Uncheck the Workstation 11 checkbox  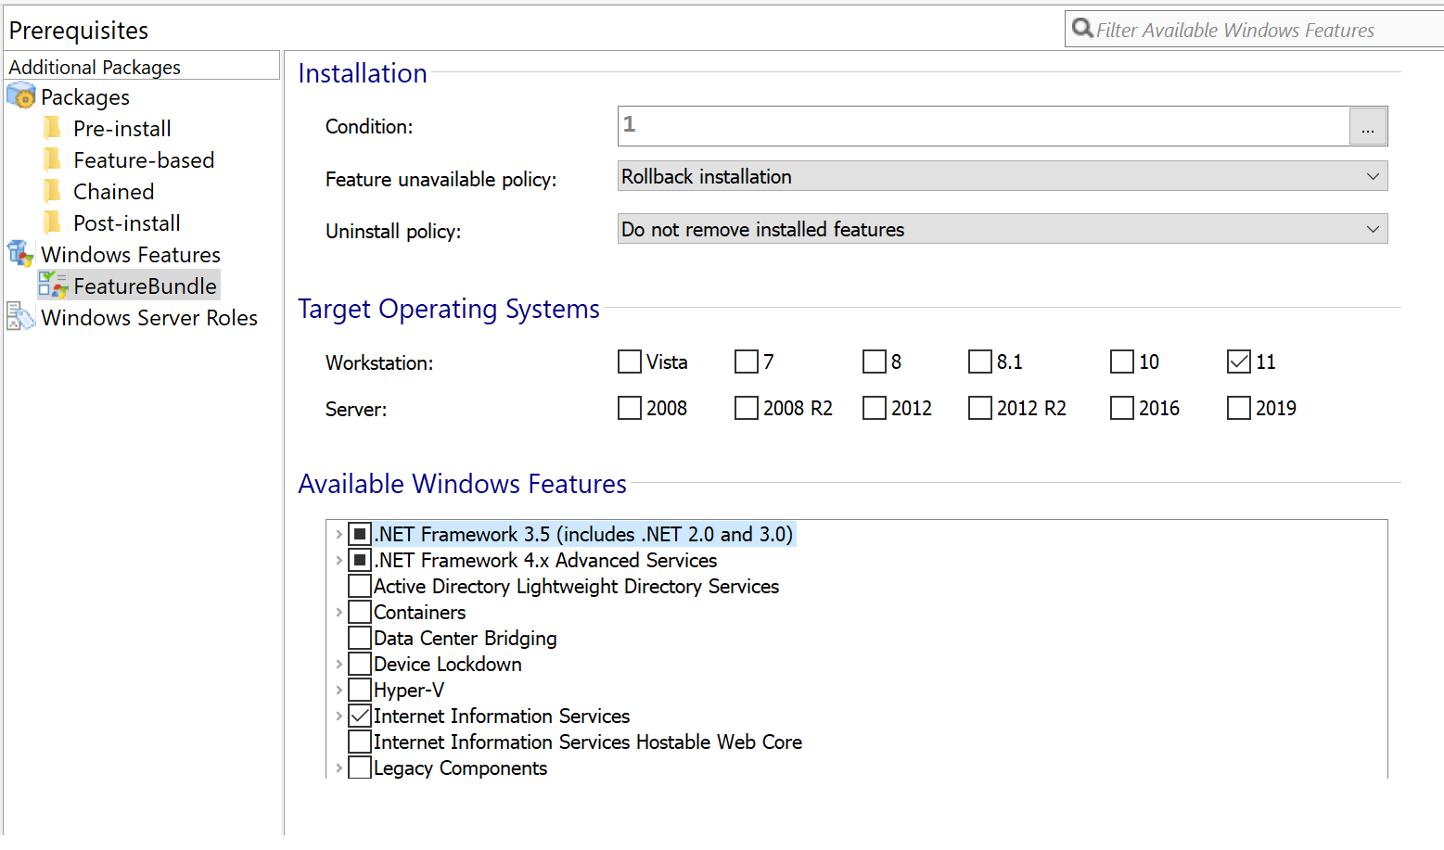1239,362
